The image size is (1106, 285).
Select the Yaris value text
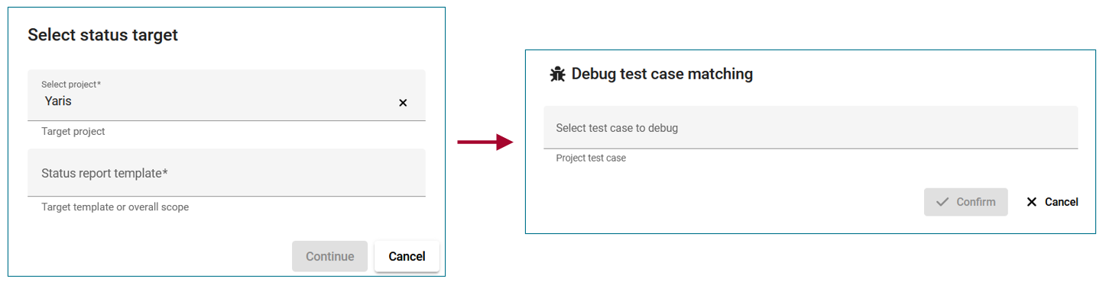tap(58, 101)
